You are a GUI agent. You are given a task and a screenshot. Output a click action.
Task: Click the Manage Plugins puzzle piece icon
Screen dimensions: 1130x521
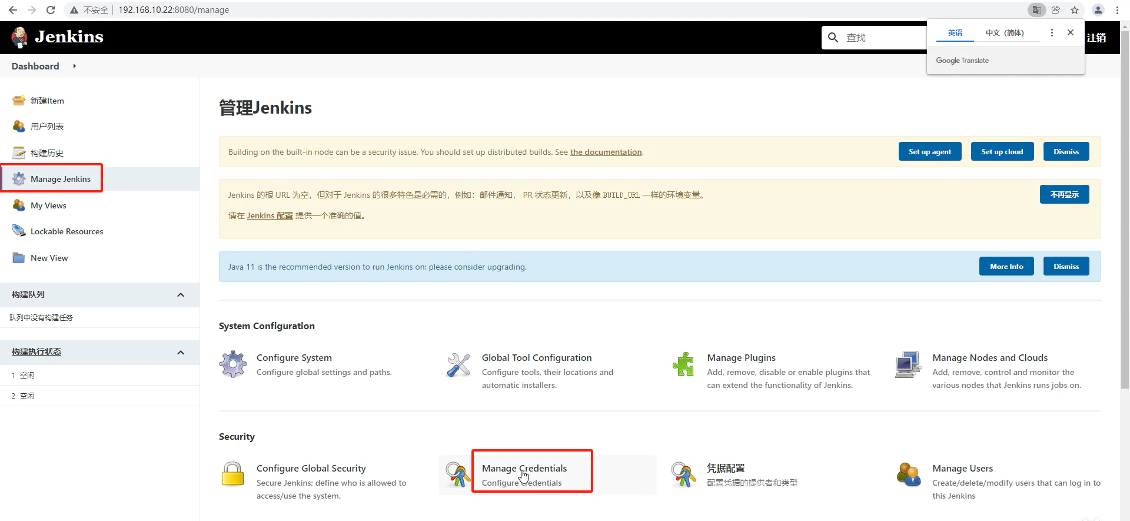(683, 364)
